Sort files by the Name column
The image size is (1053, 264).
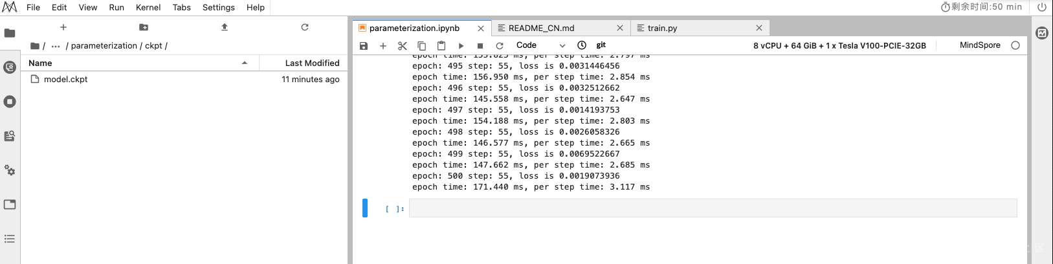(x=40, y=63)
